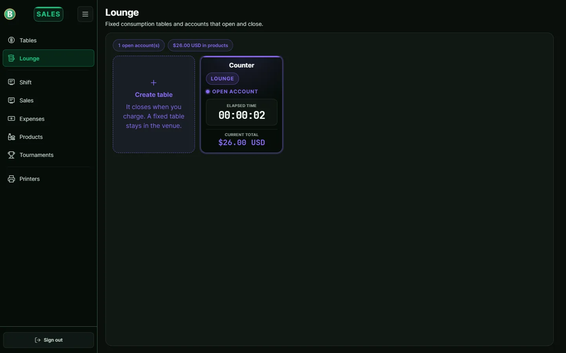Screen dimensions: 566x353
Task: Click the 'It closes when you charge' description
Action: [154, 116]
